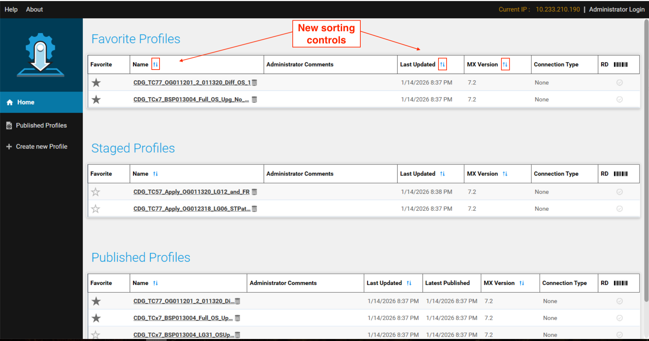Click the barcode icon in Staged Profiles header
Screen dimensions: 649x341
tap(621, 174)
